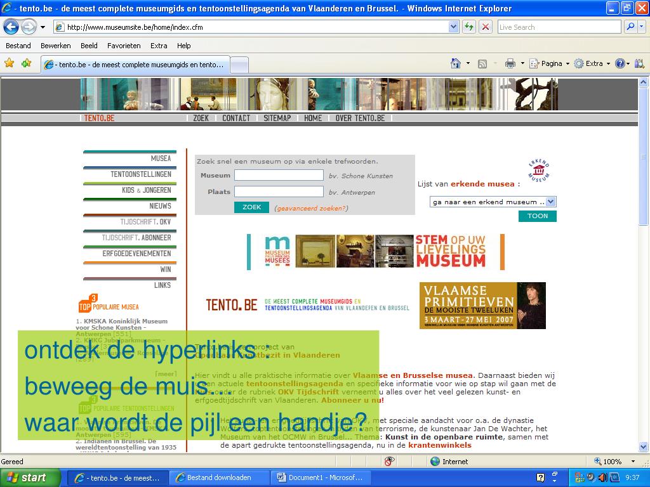650x487 pixels.
Task: Open the Vlaamse en Brusselse musea link
Action: coord(413,375)
